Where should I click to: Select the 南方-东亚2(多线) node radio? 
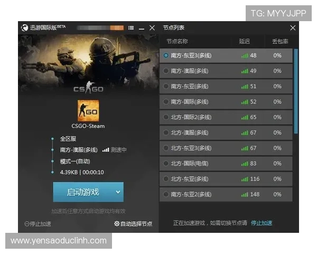pos(166,194)
